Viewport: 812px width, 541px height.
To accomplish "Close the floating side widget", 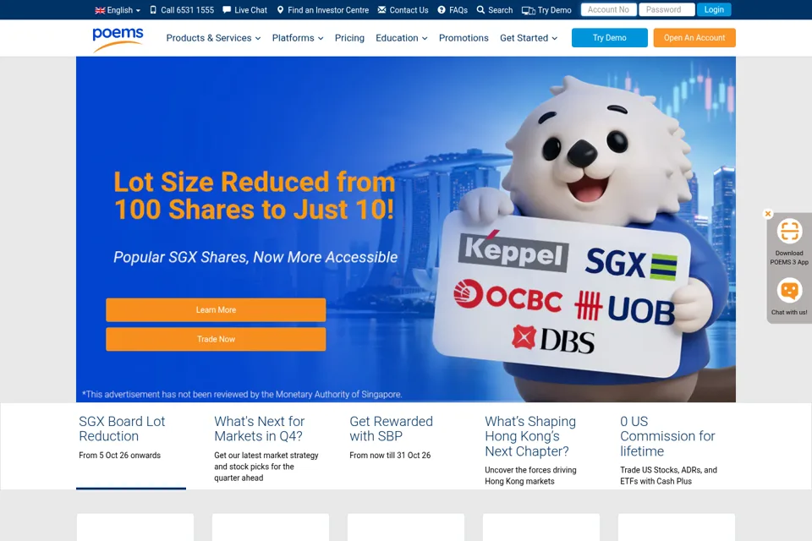I will pyautogui.click(x=768, y=214).
